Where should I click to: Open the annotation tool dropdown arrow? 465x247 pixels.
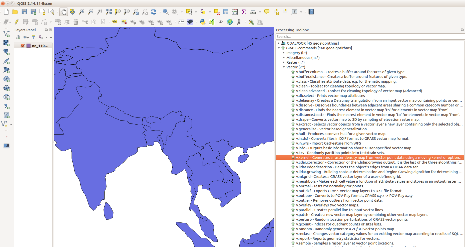[x=301, y=12]
